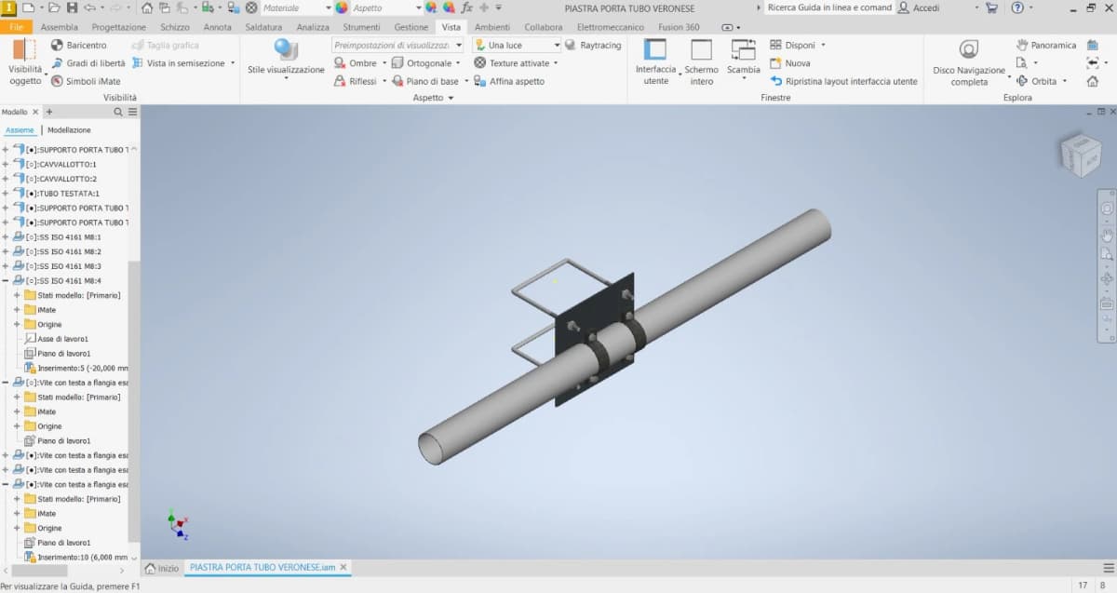
Task: Click Ripristina layout interfaccia utente
Action: 842,81
